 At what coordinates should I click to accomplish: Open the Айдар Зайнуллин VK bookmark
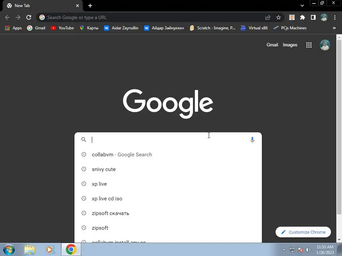tap(164, 28)
